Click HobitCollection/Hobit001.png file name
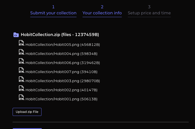This screenshot has height=129, width=195. pyautogui.click(x=61, y=99)
